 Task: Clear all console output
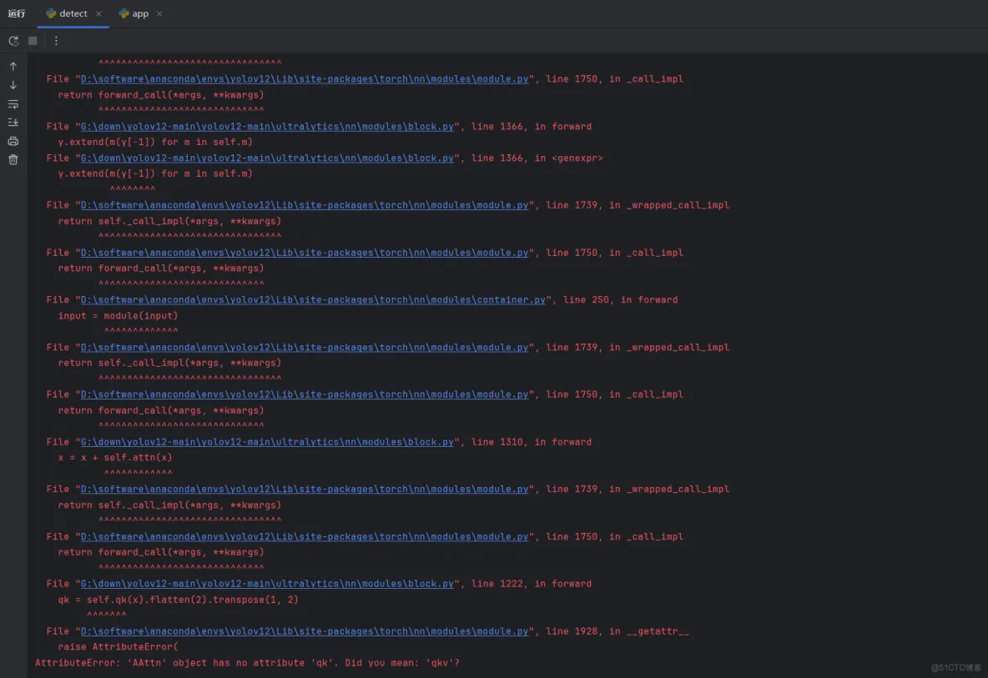coord(13,159)
